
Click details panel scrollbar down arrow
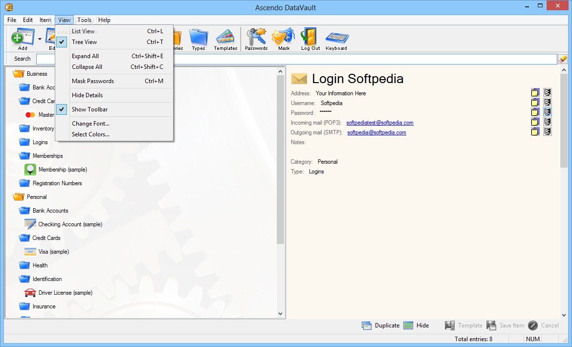[x=564, y=315]
